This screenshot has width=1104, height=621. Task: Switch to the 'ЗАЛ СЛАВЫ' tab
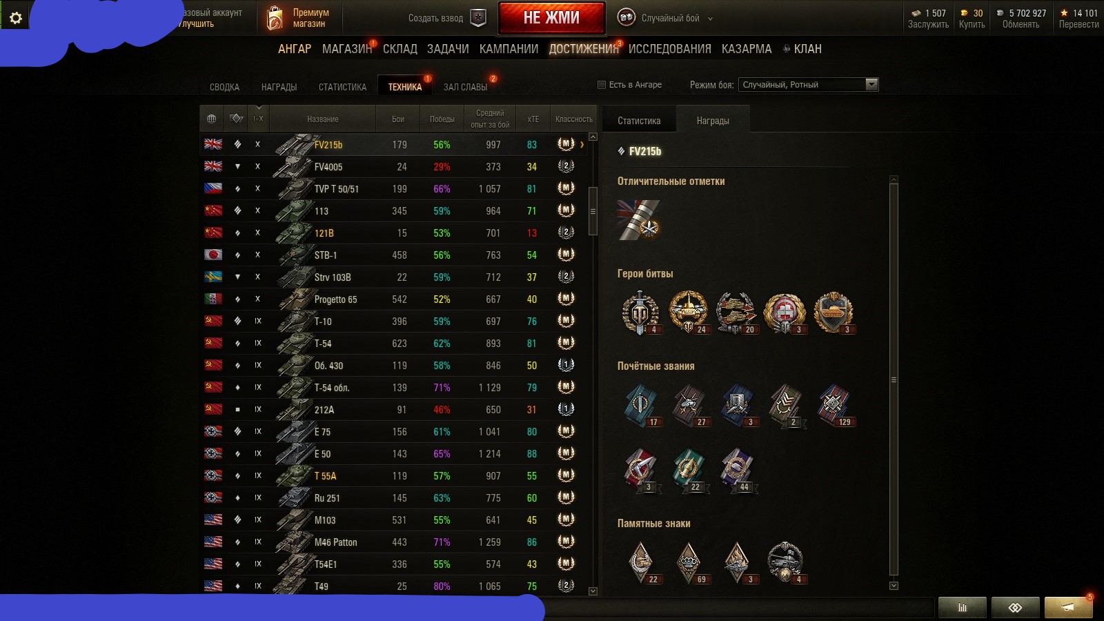(x=465, y=87)
